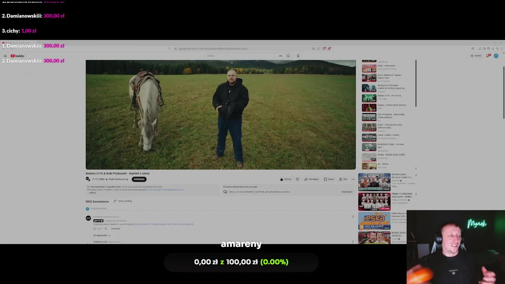The height and width of the screenshot is (284, 505).
Task: Play the Kamień z serca video player
Action: 221,115
